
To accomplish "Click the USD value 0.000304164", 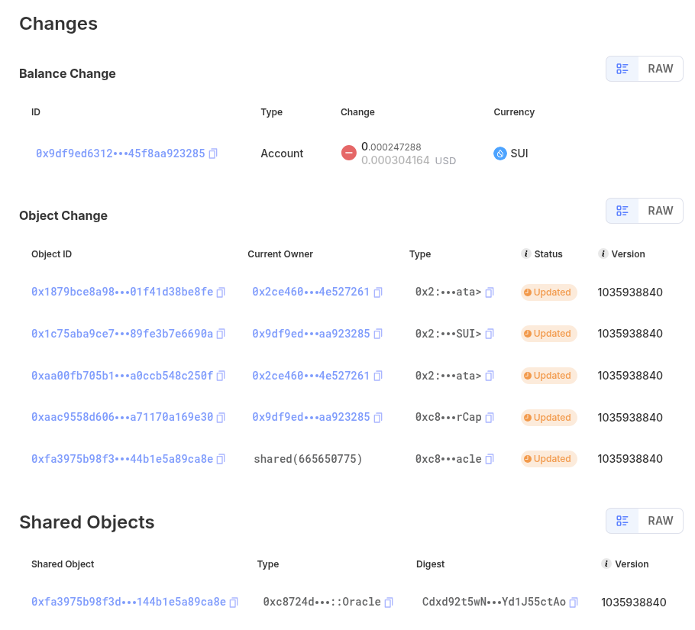I will point(396,160).
